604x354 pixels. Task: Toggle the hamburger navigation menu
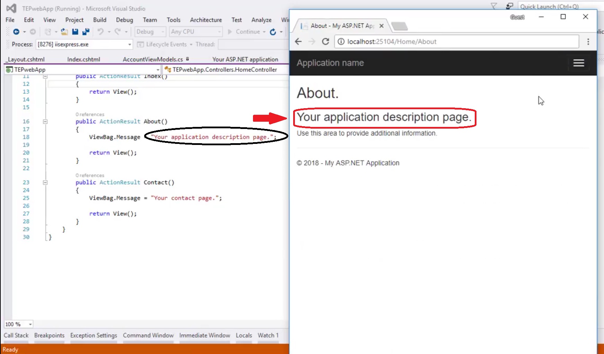pyautogui.click(x=578, y=63)
